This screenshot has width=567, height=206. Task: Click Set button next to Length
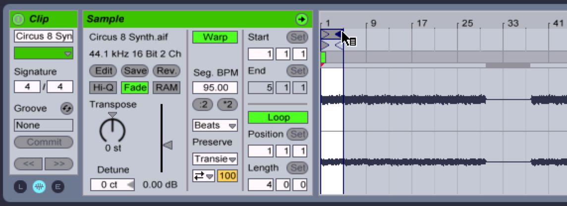[x=297, y=168]
